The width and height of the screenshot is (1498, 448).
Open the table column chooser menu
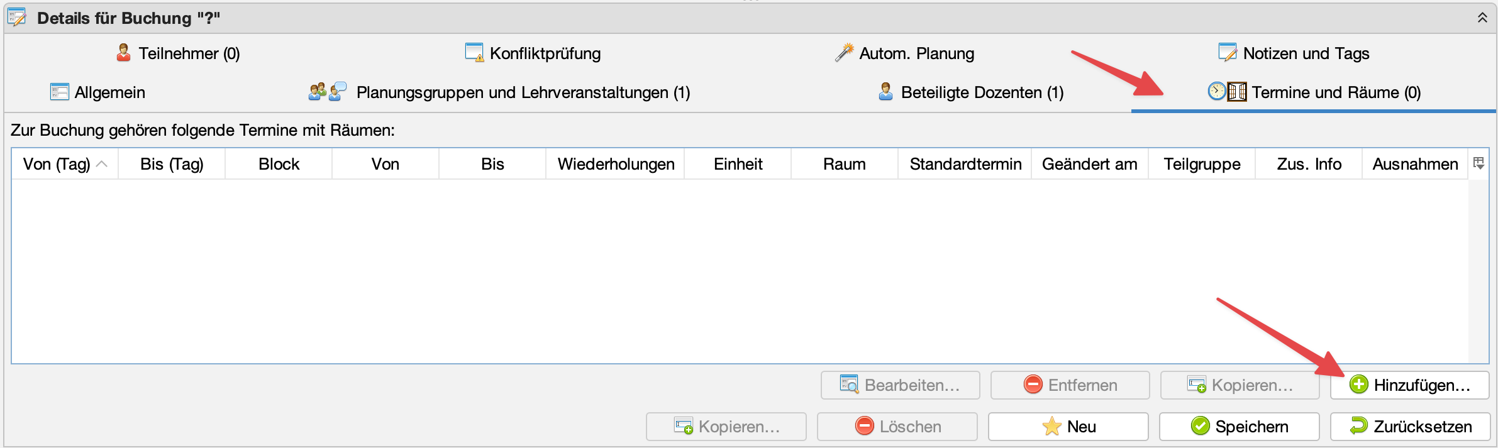pyautogui.click(x=1479, y=163)
